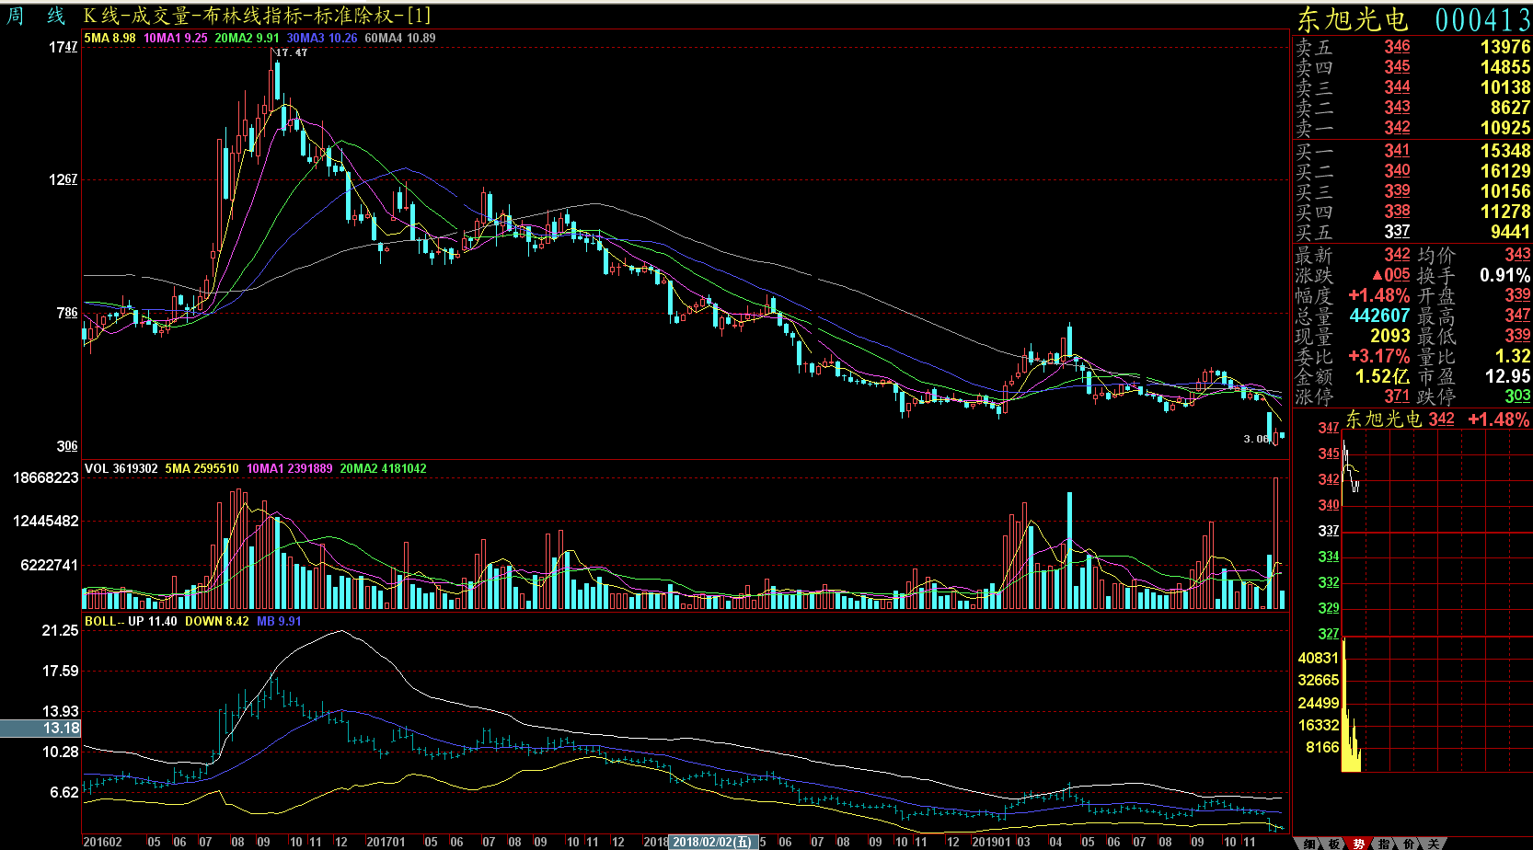This screenshot has width=1533, height=850.
Task: Click 幅度 value +1.48%
Action: pyautogui.click(x=1378, y=295)
